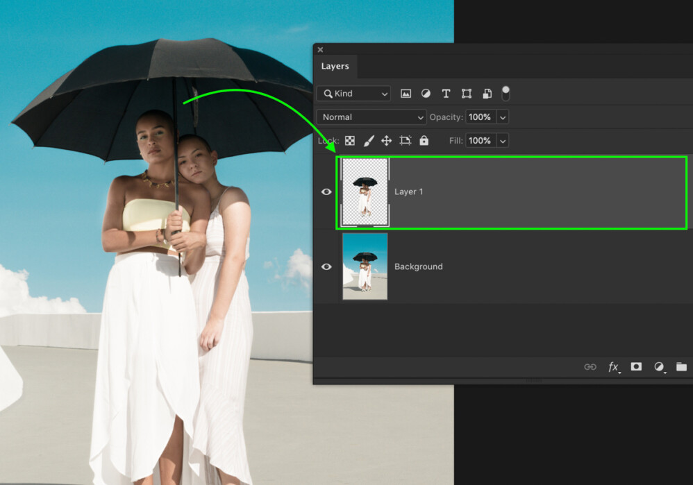Filter for shape layers

tap(466, 93)
